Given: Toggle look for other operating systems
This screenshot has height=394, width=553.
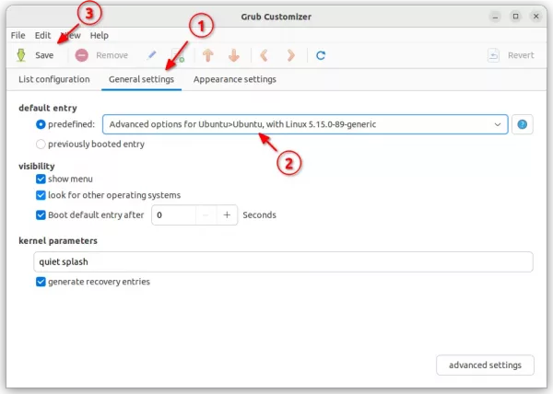Looking at the screenshot, I should [x=41, y=195].
